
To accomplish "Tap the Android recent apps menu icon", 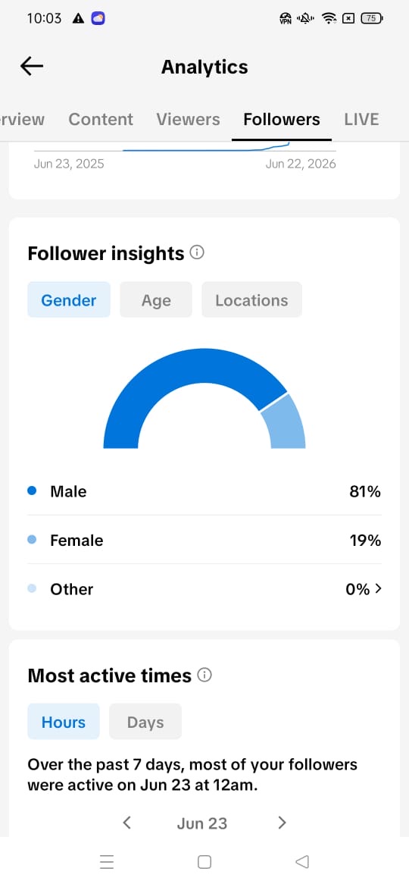I will pos(107,861).
